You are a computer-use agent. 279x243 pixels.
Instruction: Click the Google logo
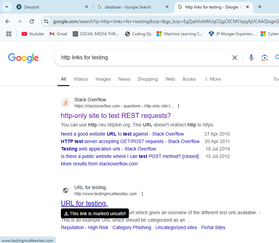tap(23, 58)
